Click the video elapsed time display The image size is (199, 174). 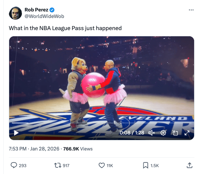[132, 133]
